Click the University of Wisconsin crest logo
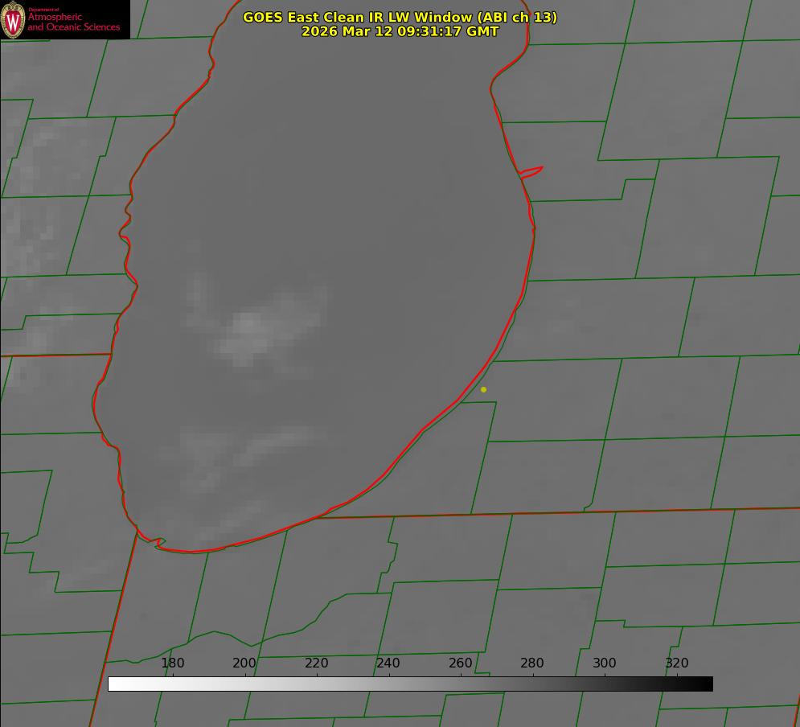800x727 pixels. pyautogui.click(x=13, y=20)
